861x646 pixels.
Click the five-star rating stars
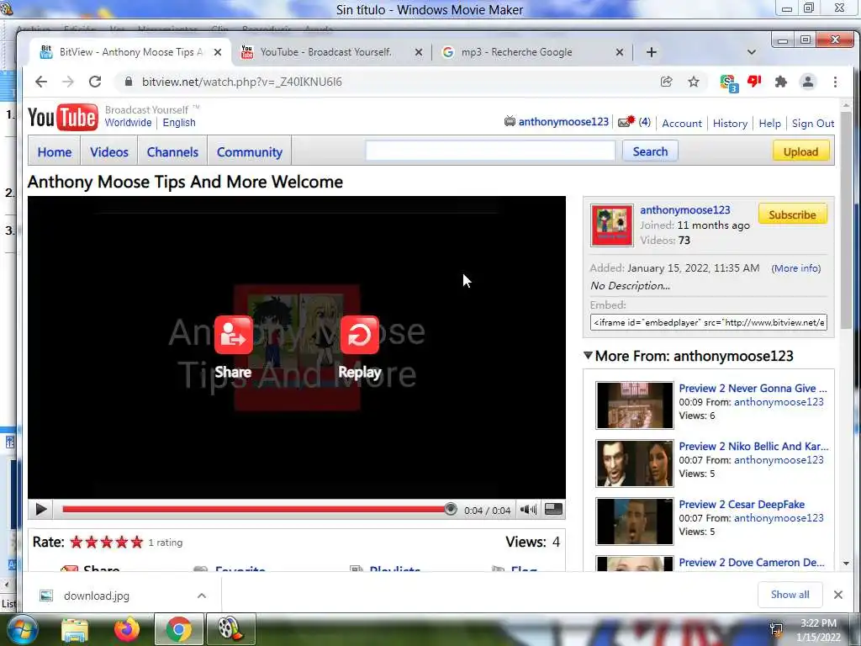107,543
